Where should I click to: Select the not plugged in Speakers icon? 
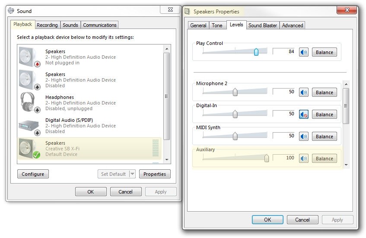pyautogui.click(x=29, y=57)
